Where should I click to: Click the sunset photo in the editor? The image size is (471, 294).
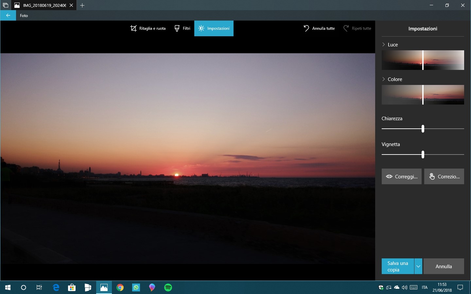click(x=188, y=158)
